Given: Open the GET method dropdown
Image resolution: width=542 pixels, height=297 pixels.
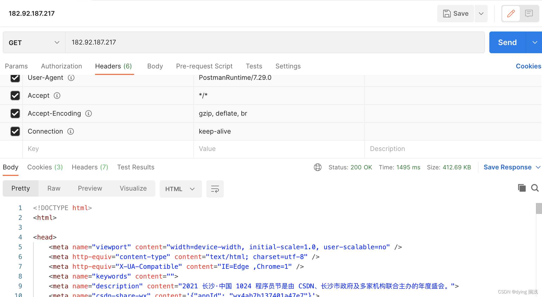Looking at the screenshot, I should click(x=34, y=43).
